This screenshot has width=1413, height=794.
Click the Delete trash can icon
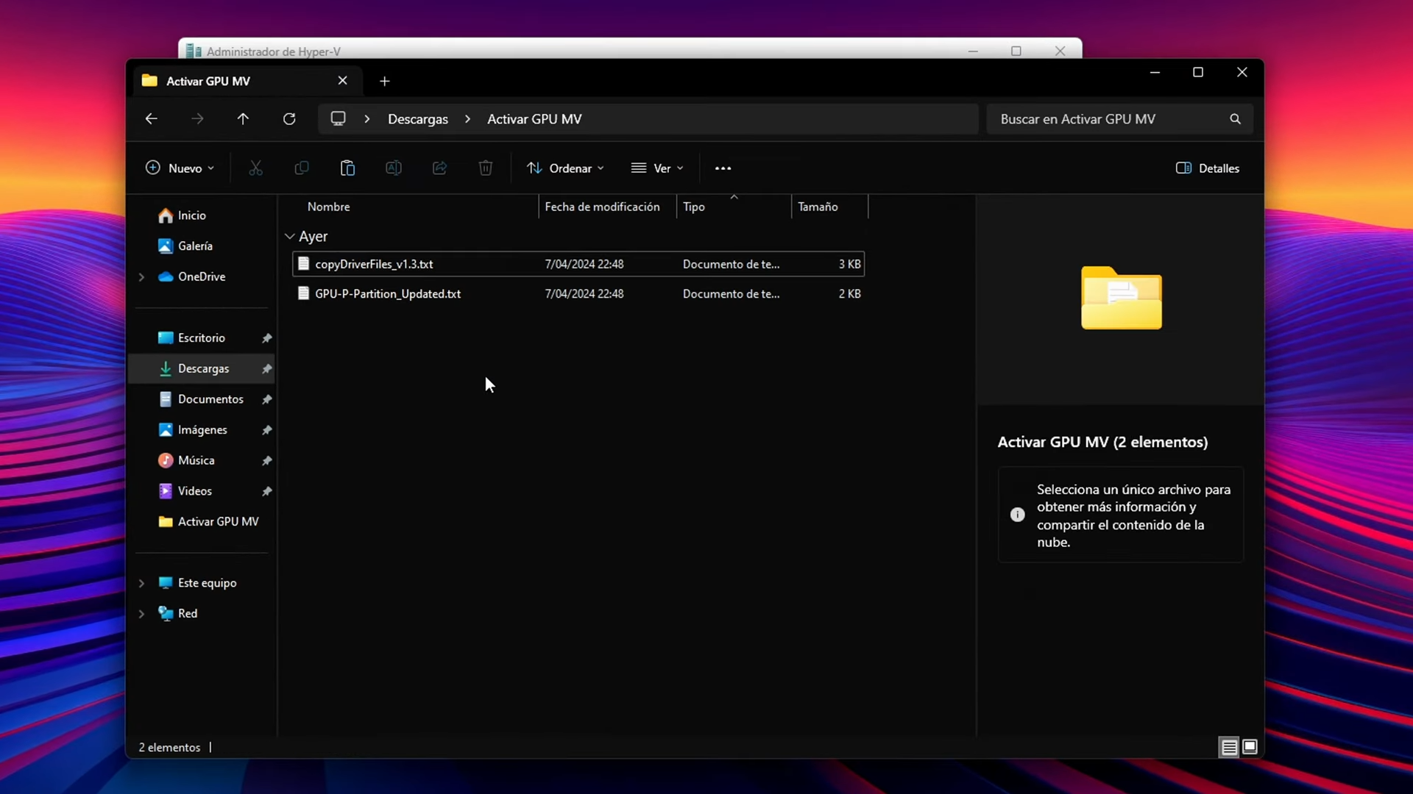[x=486, y=168]
